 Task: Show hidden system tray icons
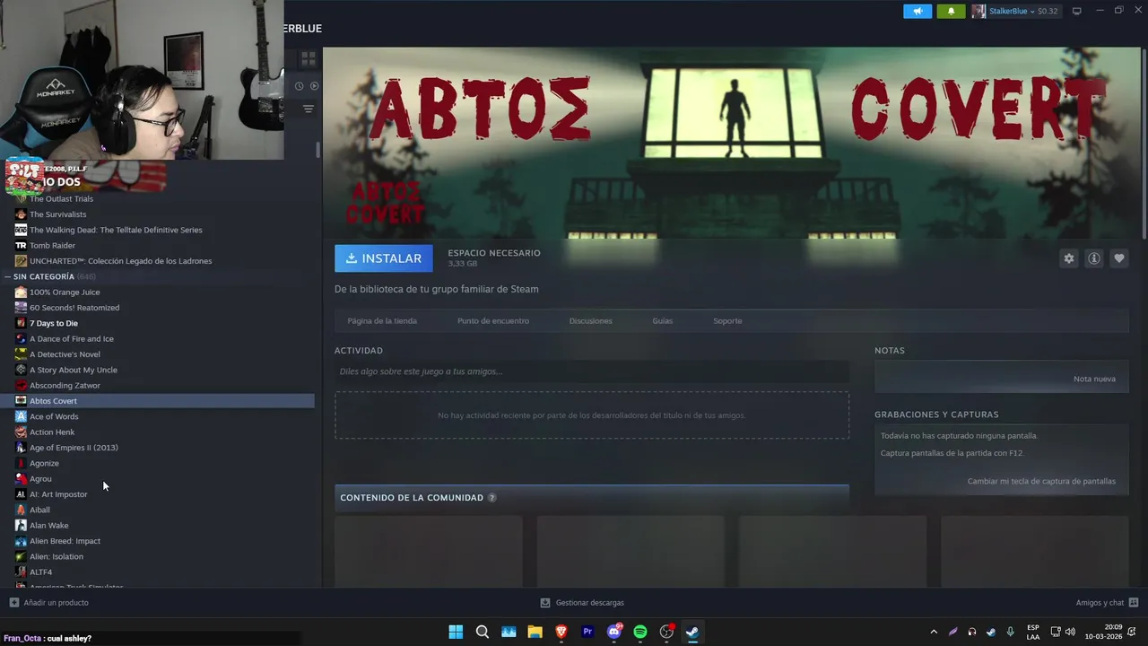click(x=934, y=632)
